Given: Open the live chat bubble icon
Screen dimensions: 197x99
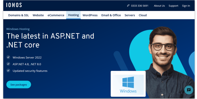Looking at the screenshot, I should pyautogui.click(x=189, y=90).
